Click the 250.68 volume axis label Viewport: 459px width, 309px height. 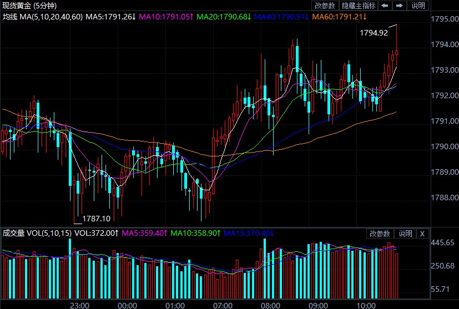click(442, 266)
